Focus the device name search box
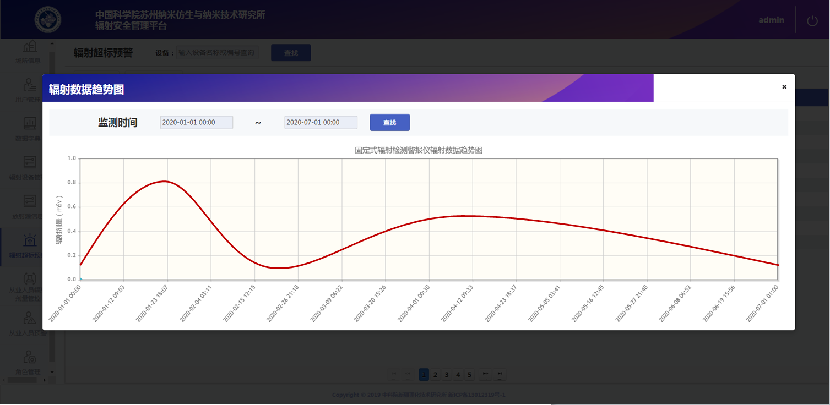 pyautogui.click(x=217, y=53)
